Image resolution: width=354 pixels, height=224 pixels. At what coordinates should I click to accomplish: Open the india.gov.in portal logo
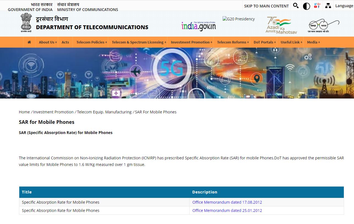[x=198, y=26]
